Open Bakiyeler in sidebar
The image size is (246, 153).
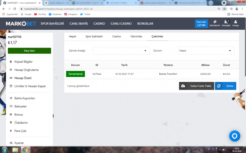[20, 106]
